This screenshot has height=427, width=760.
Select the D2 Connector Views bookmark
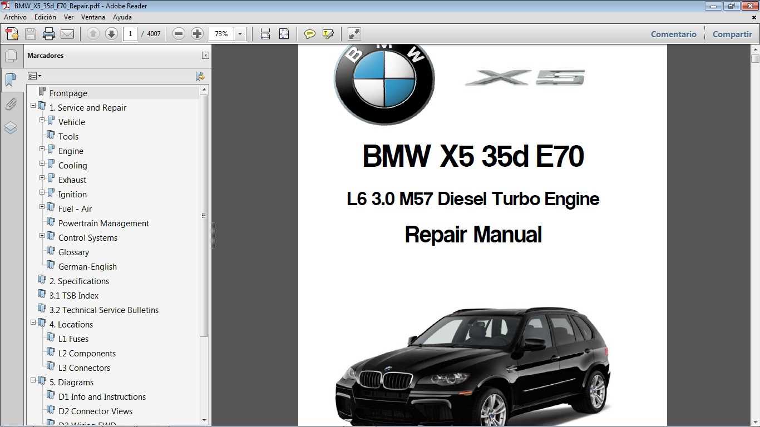click(x=95, y=411)
